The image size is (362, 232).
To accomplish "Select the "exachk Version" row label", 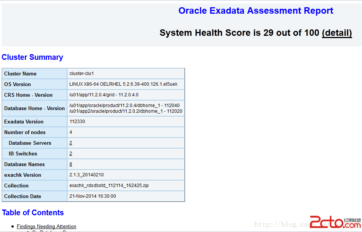I will pyautogui.click(x=23, y=175).
